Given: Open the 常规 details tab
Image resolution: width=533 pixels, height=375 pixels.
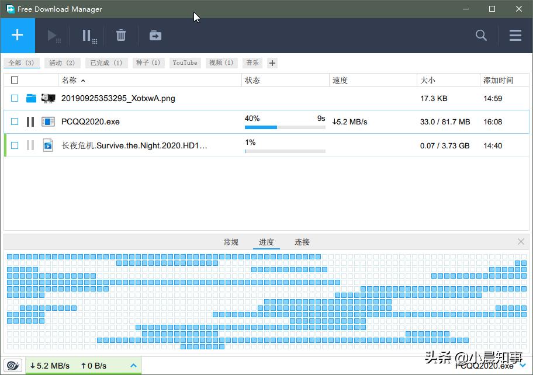Looking at the screenshot, I should [x=231, y=242].
